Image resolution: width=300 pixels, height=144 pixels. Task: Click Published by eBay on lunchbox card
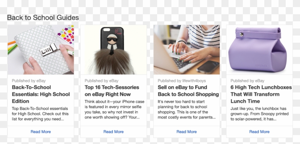[x=247, y=81]
